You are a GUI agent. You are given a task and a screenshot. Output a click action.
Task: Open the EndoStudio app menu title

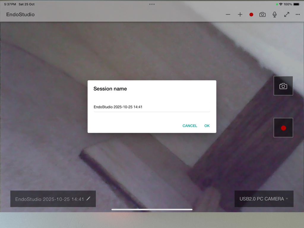pos(20,14)
